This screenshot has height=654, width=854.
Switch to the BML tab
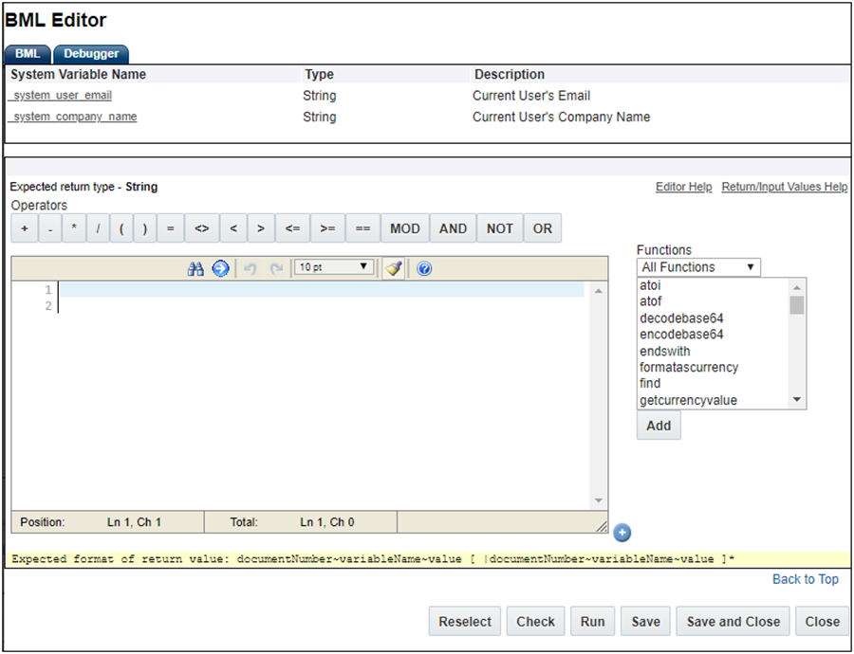pyautogui.click(x=28, y=54)
